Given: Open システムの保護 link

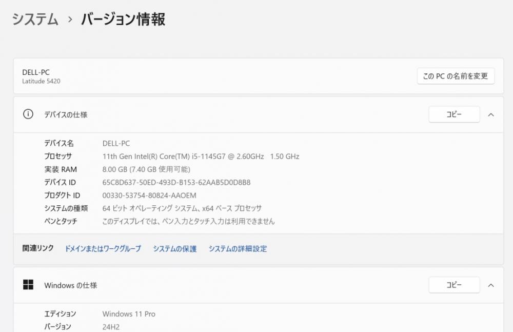Looking at the screenshot, I should coord(175,248).
